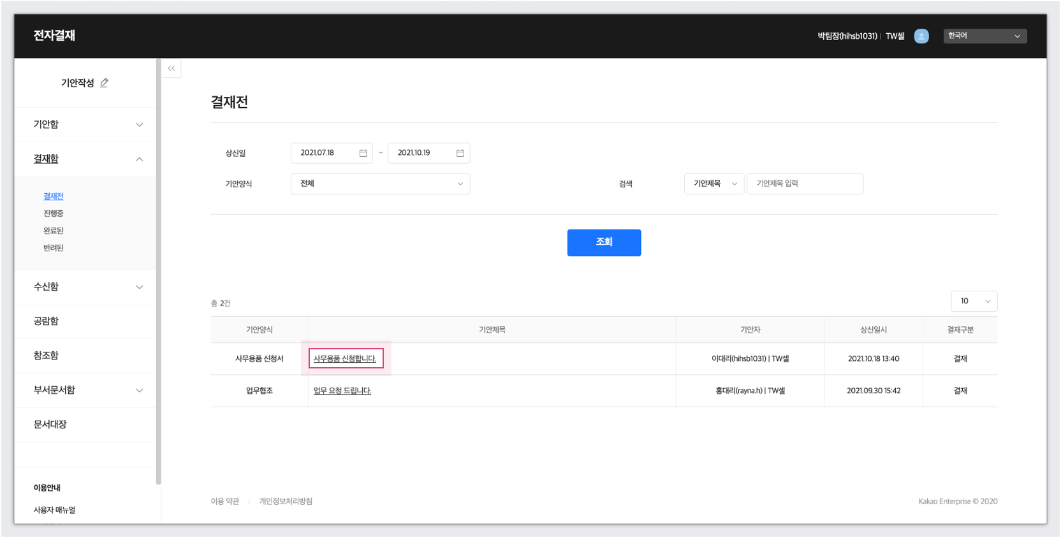Open the 한국어 language dropdown
Viewport: 1061px width, 538px height.
coord(985,36)
